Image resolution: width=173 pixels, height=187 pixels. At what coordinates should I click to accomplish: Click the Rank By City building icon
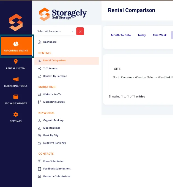click(39, 136)
